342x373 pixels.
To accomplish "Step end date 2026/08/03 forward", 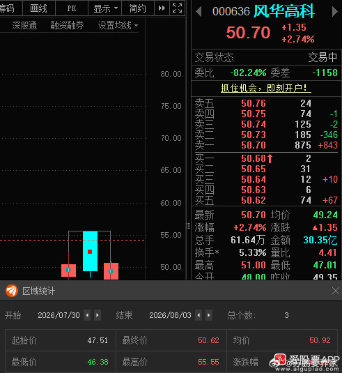I will tap(209, 315).
